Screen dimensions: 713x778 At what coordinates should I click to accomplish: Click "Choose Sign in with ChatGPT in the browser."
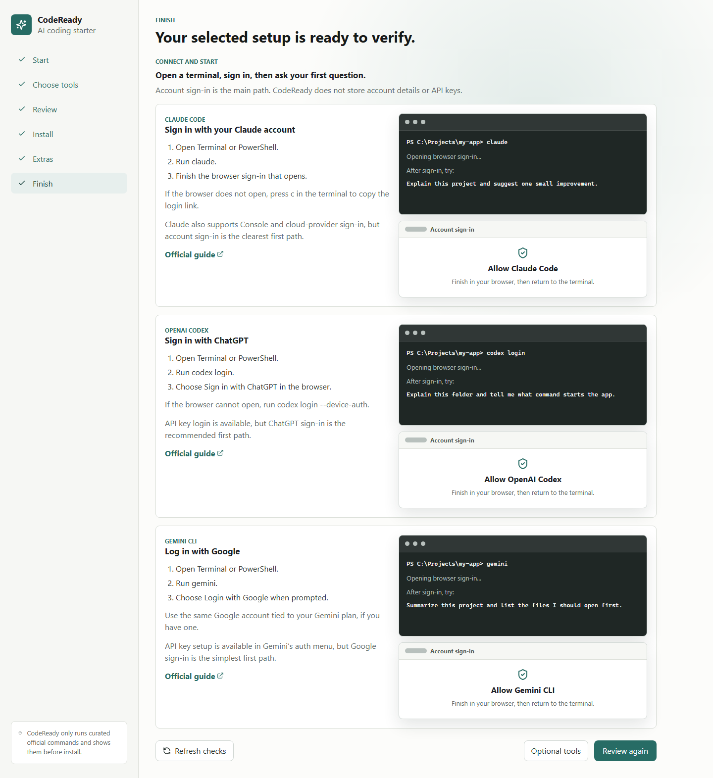(254, 387)
